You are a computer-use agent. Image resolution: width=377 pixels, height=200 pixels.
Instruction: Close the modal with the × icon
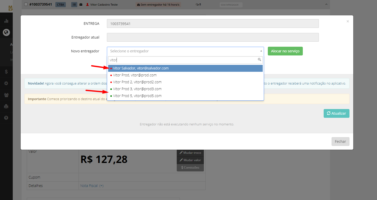(x=348, y=21)
